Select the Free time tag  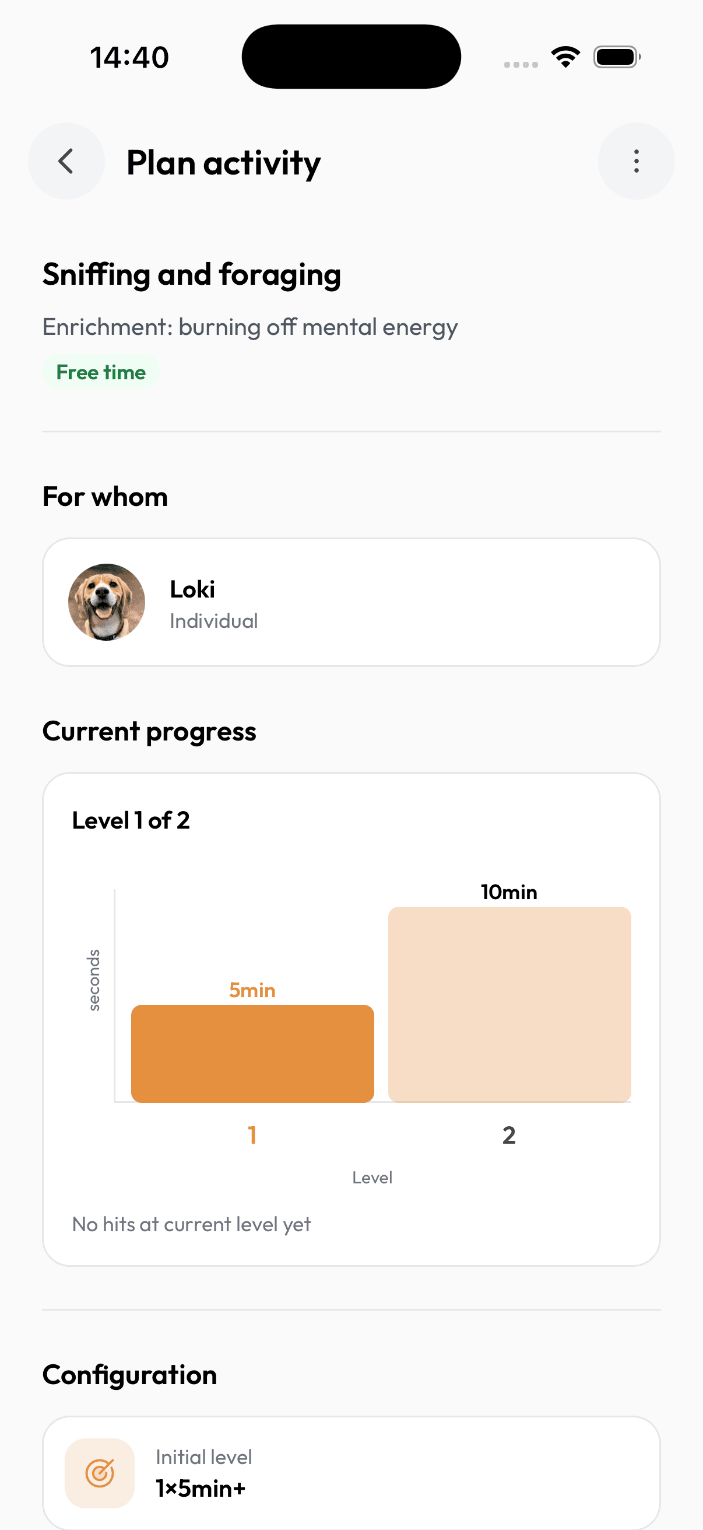pyautogui.click(x=101, y=372)
